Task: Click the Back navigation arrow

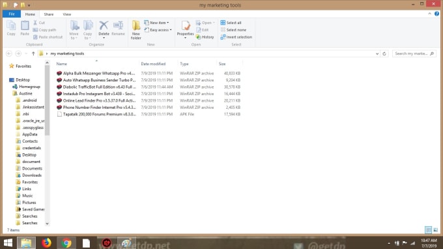Action: (x=9, y=53)
